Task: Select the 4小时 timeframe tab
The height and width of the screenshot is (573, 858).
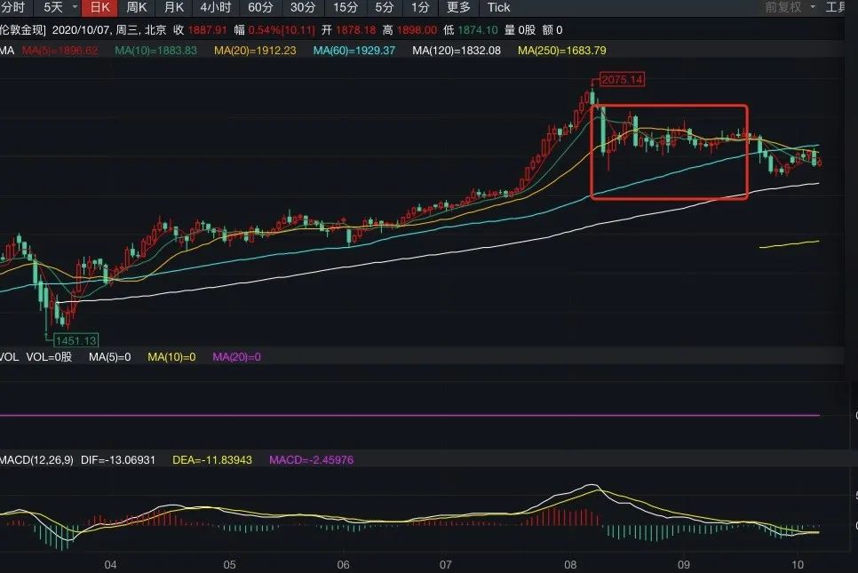Action: pyautogui.click(x=216, y=8)
